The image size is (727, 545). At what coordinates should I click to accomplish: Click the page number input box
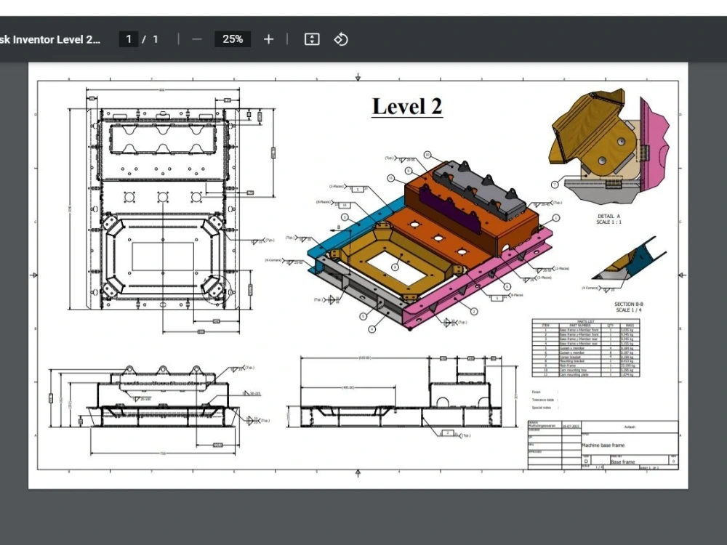point(128,39)
